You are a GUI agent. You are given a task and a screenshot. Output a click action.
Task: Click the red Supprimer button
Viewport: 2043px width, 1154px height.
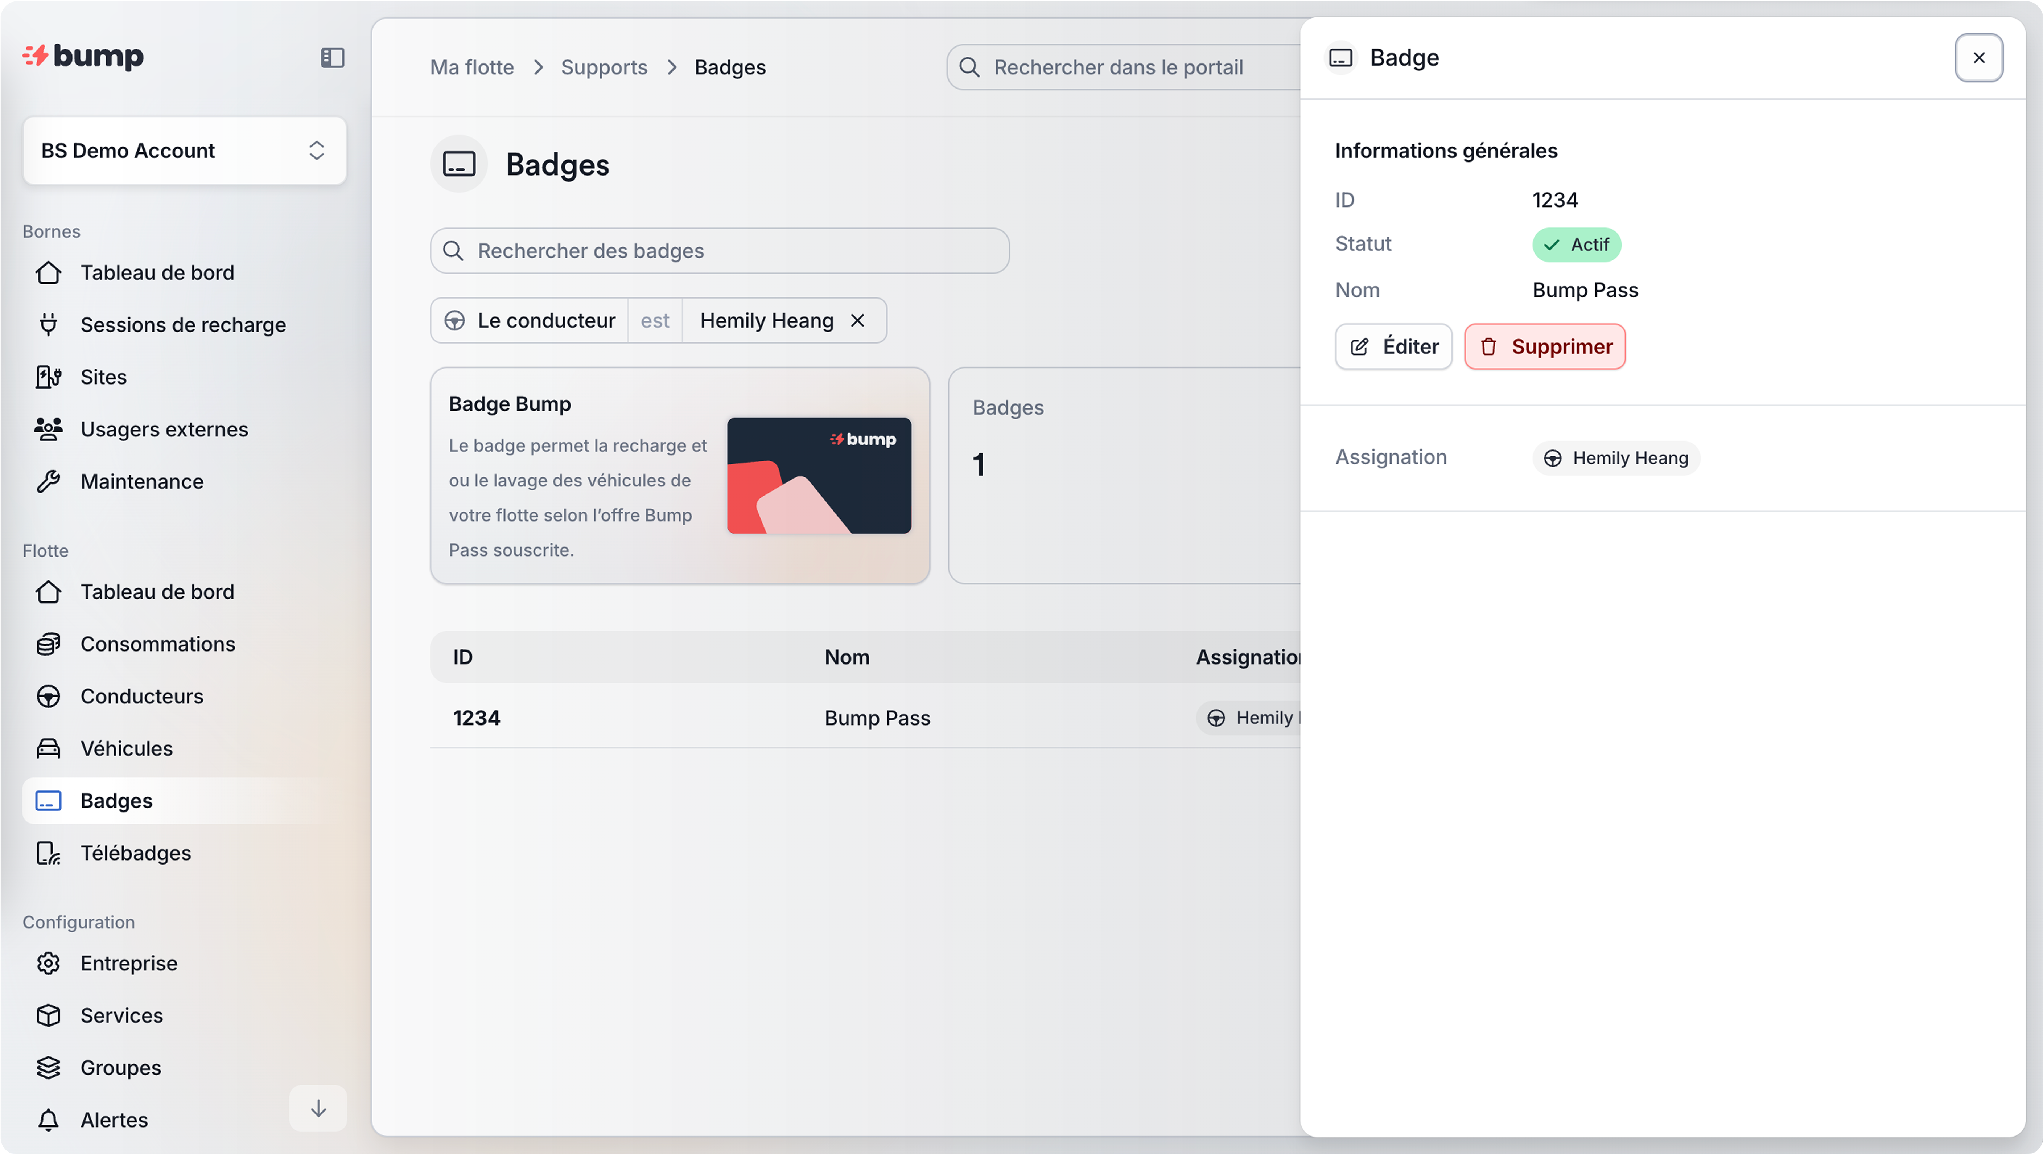pyautogui.click(x=1544, y=346)
